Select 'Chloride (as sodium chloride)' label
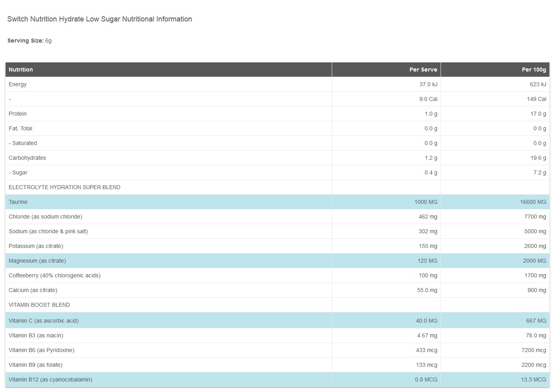 46,217
